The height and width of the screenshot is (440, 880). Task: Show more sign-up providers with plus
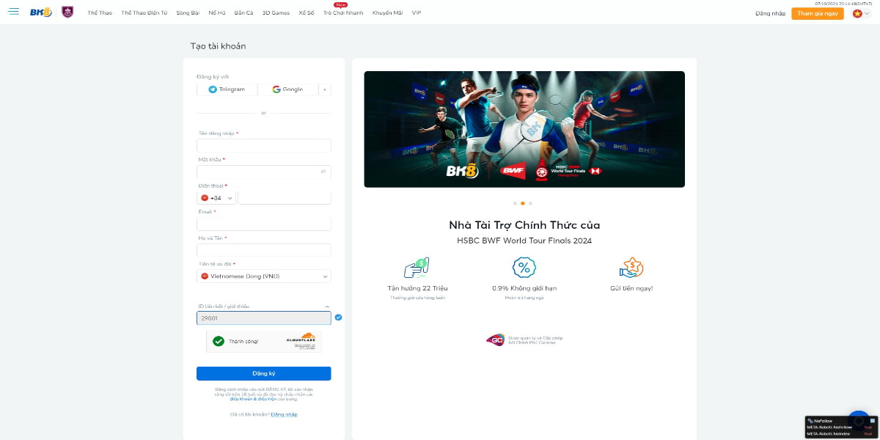325,89
